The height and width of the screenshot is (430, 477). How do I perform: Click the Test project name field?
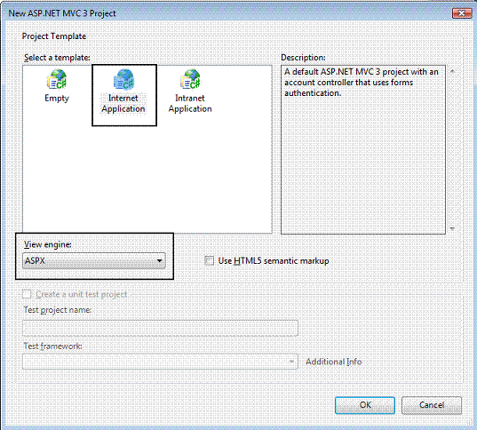(x=160, y=328)
